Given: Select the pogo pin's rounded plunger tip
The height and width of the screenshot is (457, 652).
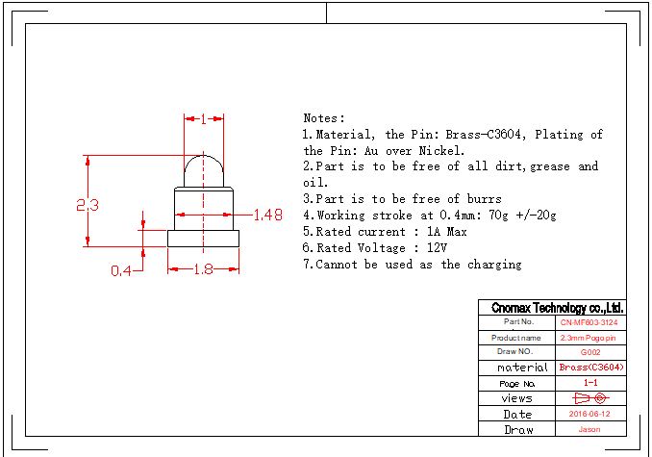Looking at the screenshot, I should click(203, 170).
